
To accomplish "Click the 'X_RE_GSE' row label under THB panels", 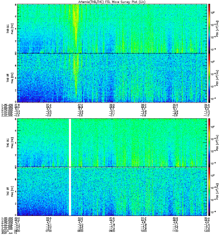I will pos(7,105).
